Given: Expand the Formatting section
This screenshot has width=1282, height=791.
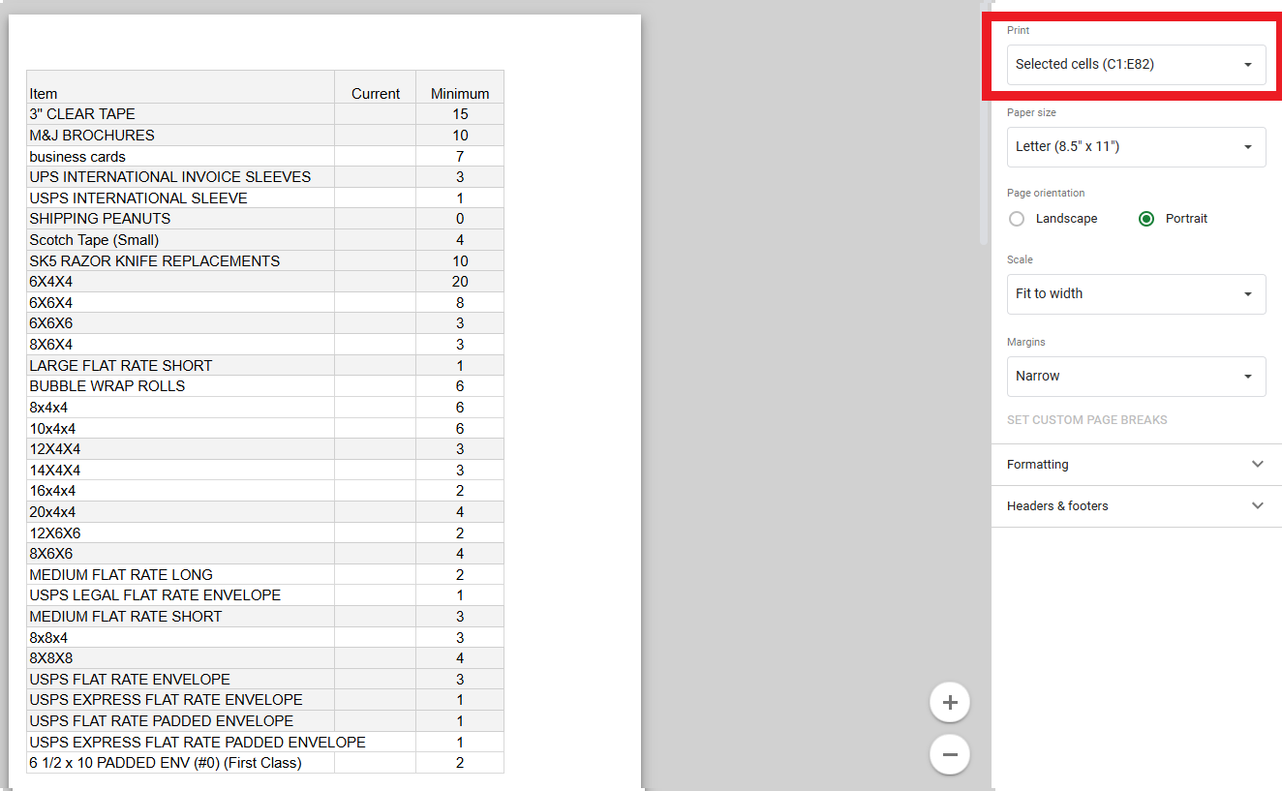Looking at the screenshot, I should (x=1136, y=465).
